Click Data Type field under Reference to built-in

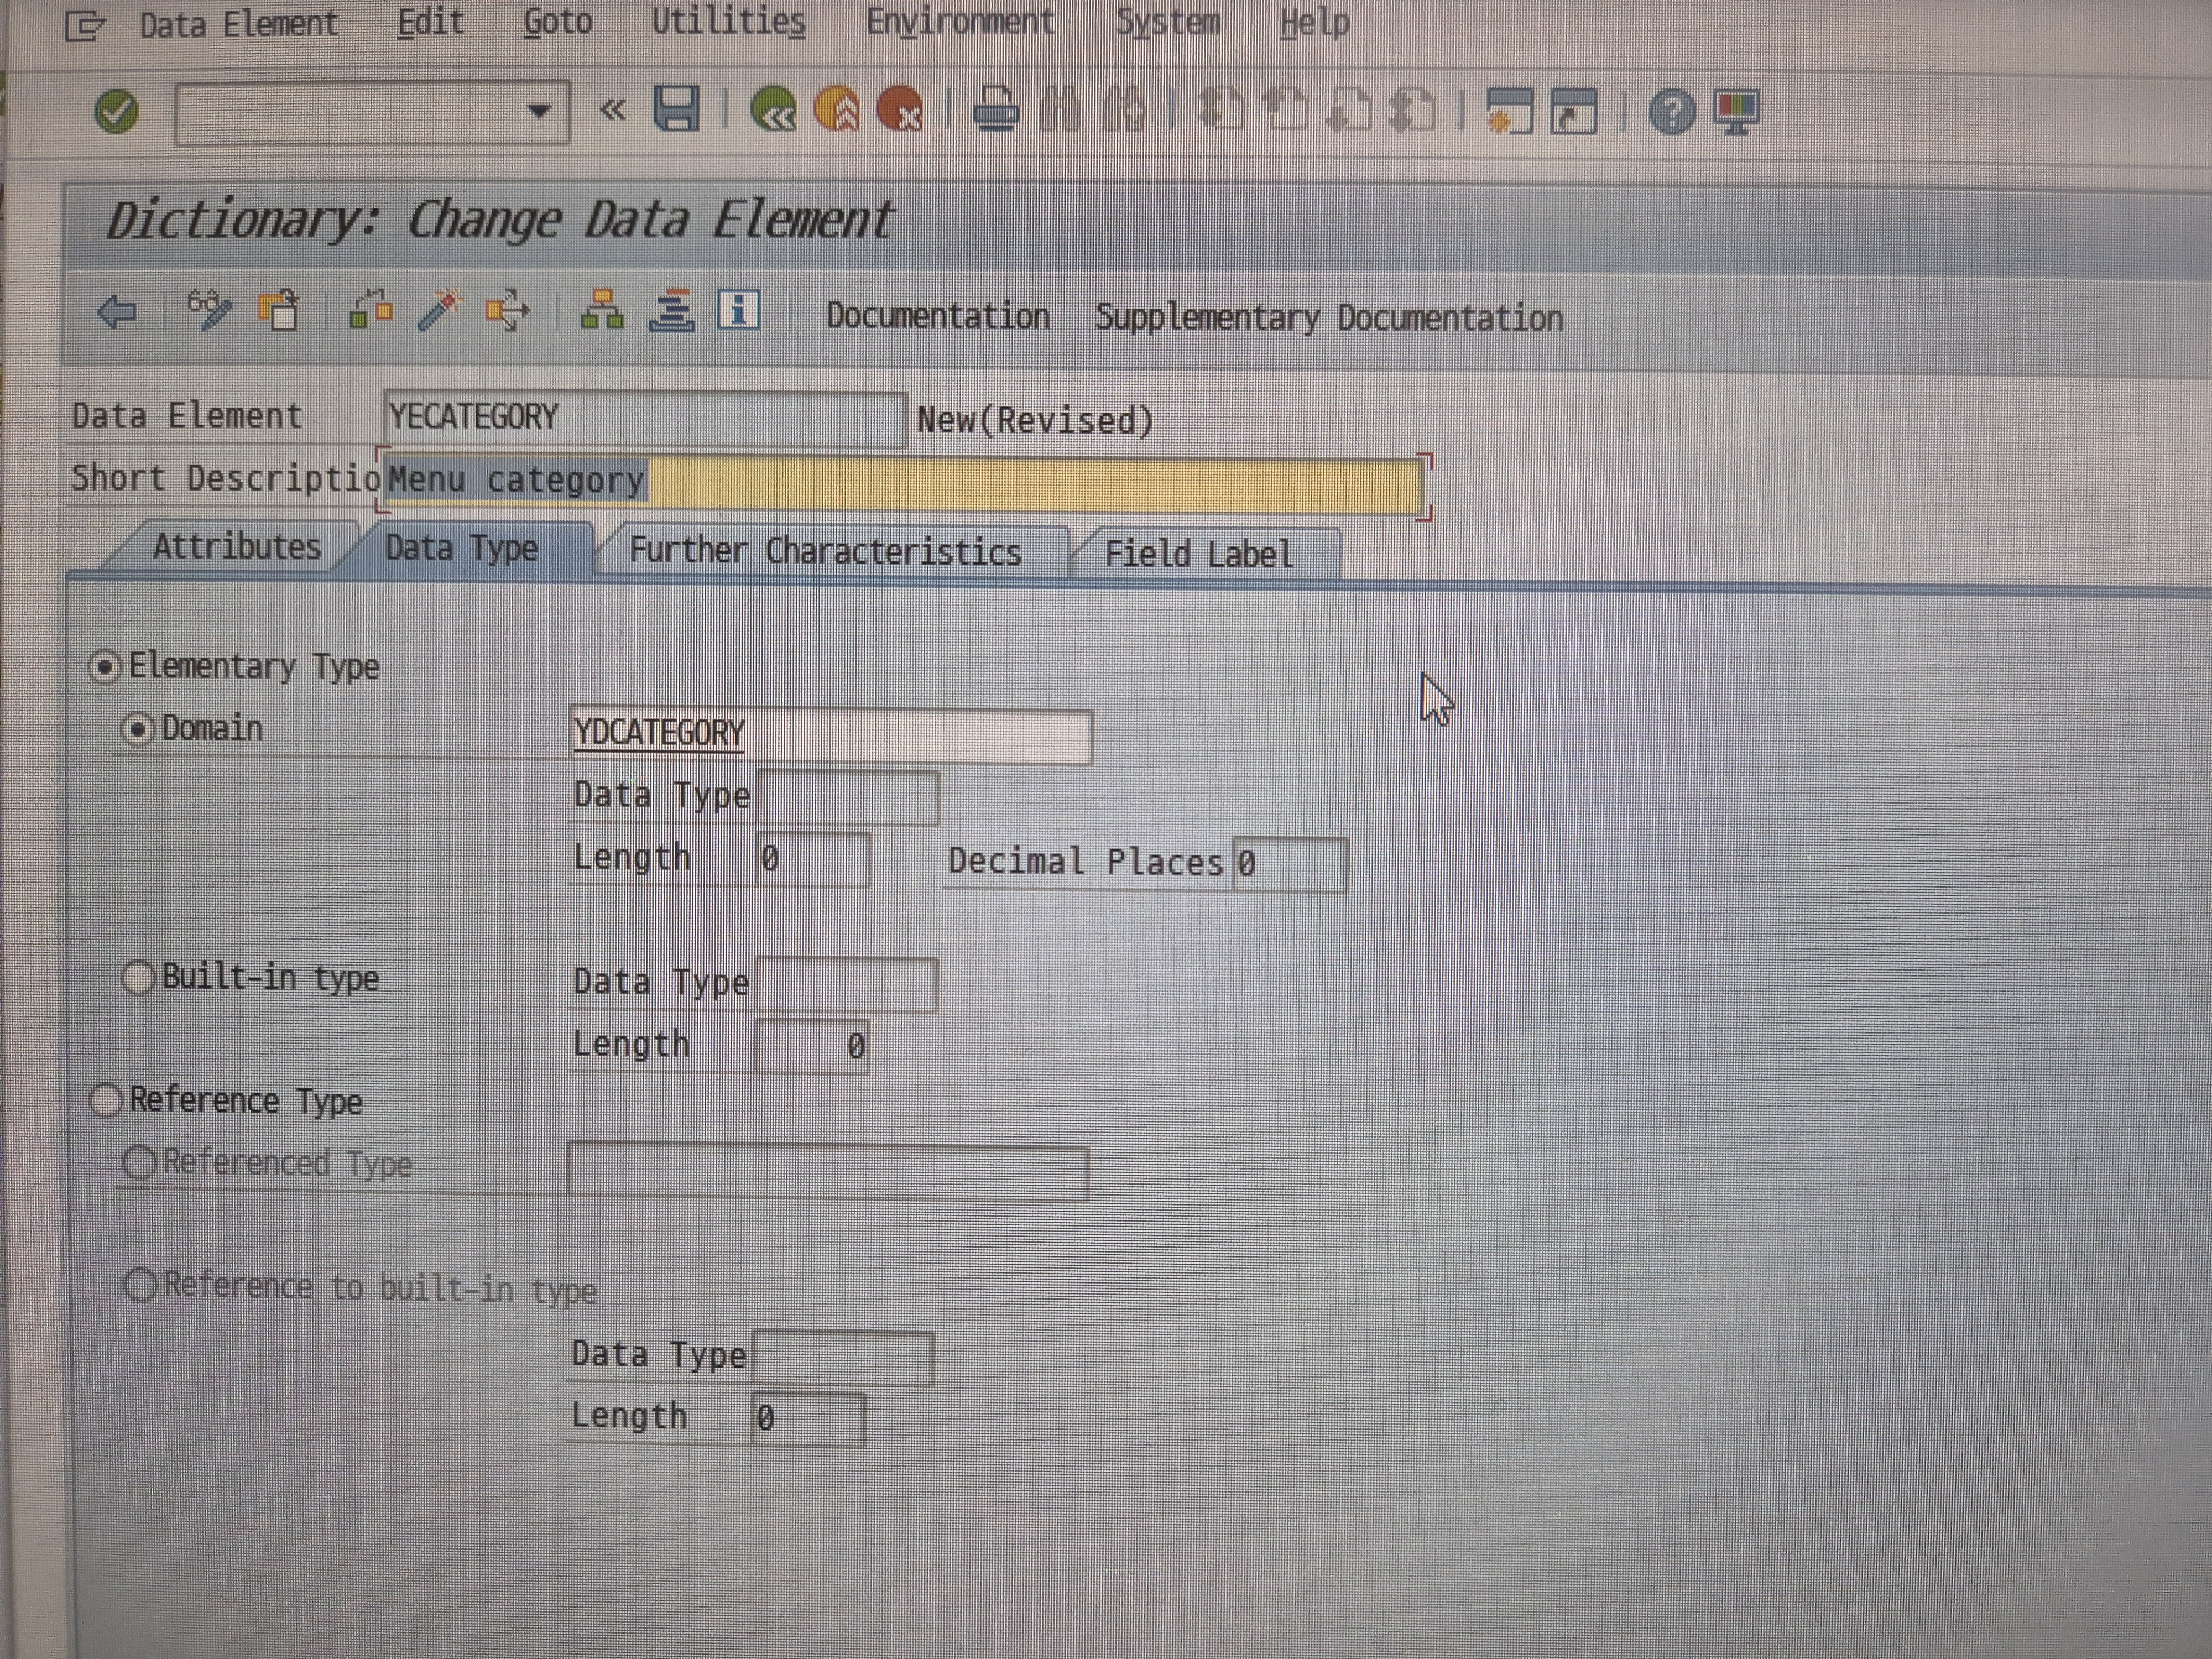point(843,1358)
